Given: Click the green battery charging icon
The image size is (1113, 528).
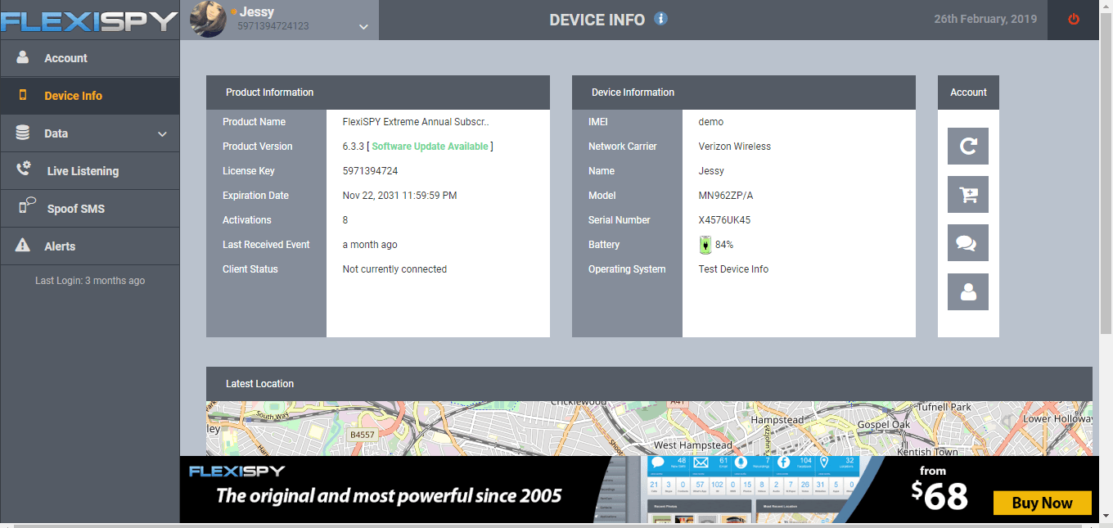Looking at the screenshot, I should (x=705, y=245).
